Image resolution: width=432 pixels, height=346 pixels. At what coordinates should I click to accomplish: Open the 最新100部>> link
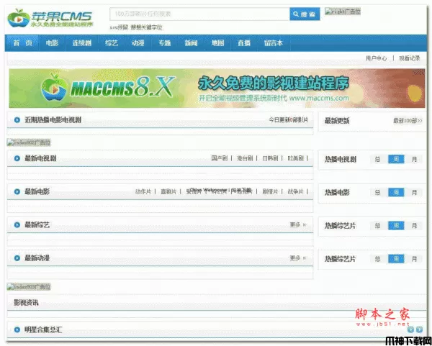(x=408, y=121)
